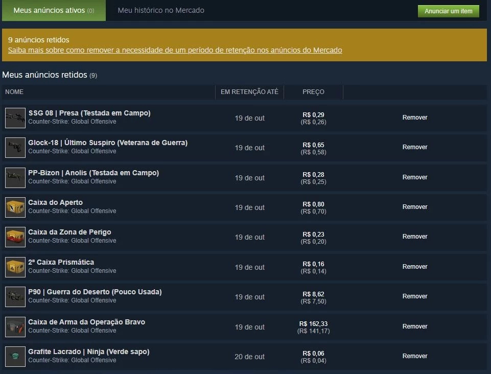Remove the Caixa de Arma Operação Bravo listing
This screenshot has height=374, width=491.
click(414, 326)
